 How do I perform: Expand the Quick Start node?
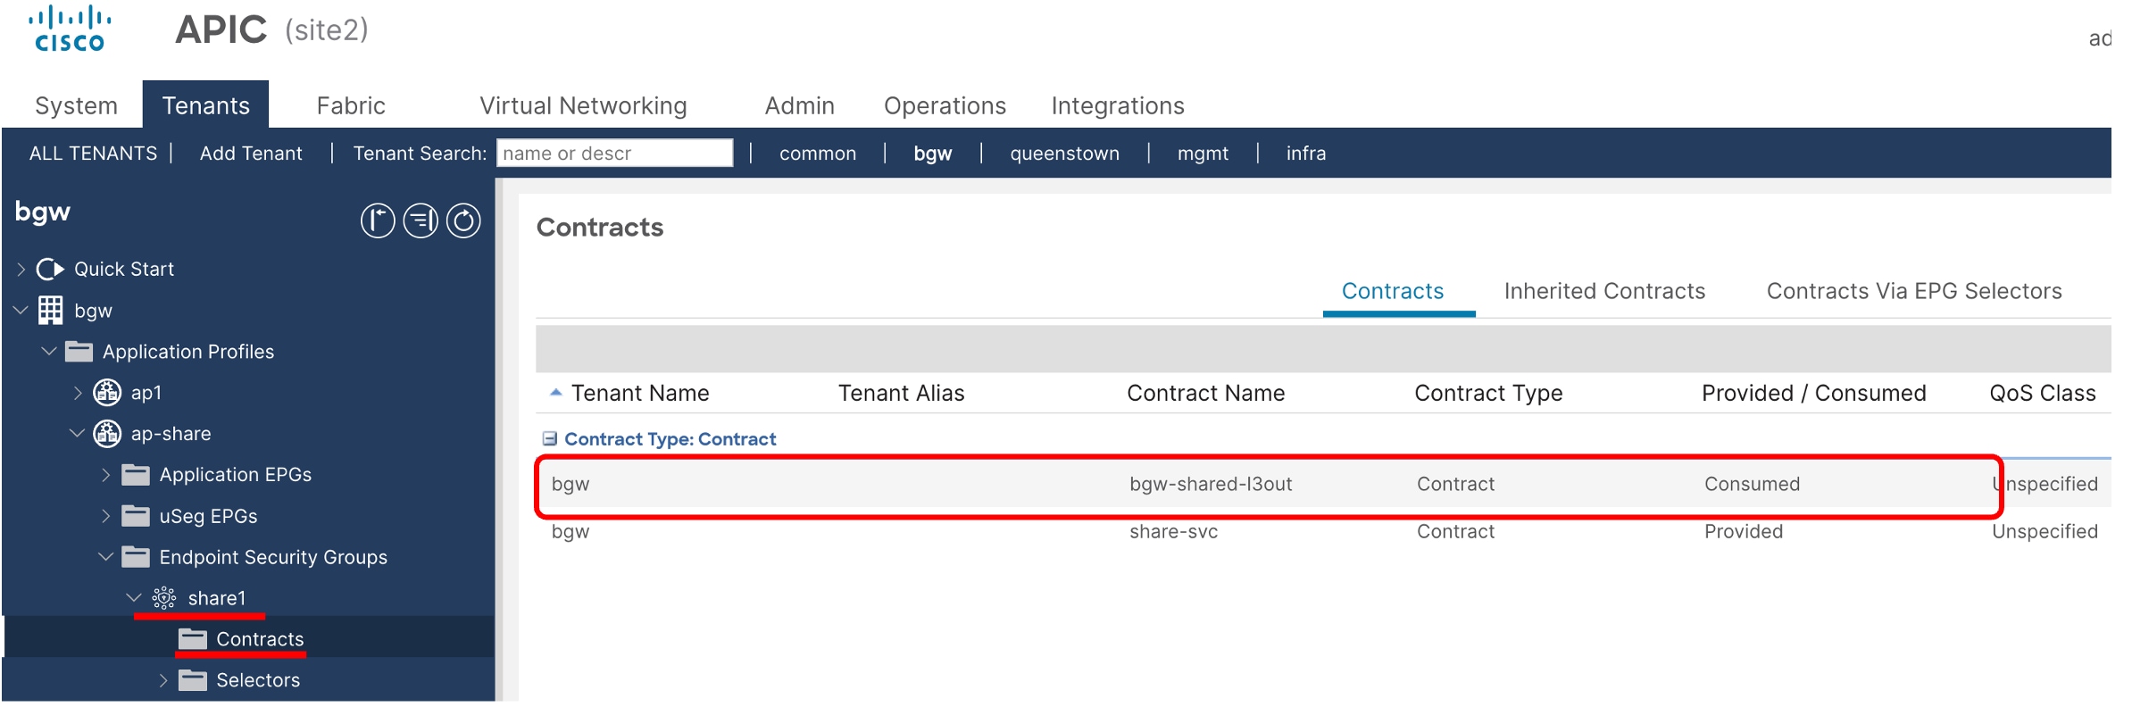[x=21, y=269]
